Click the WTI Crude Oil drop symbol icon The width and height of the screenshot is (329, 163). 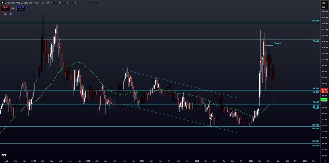(x=3, y=2)
